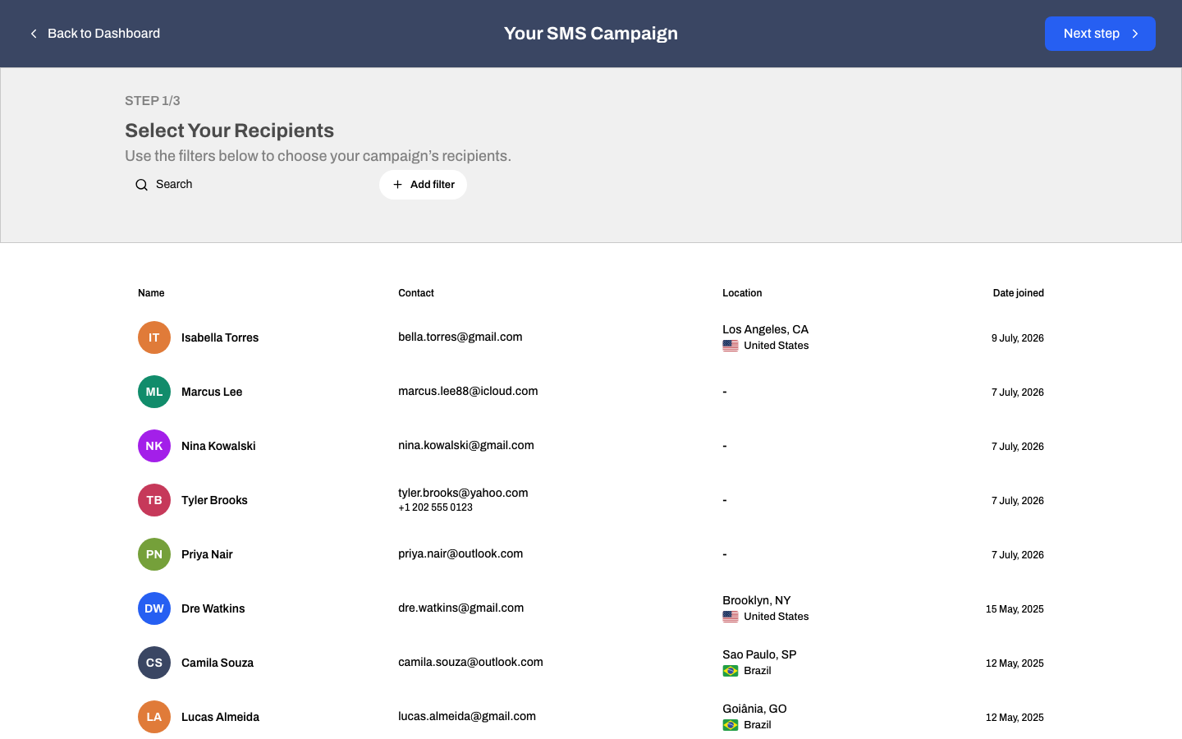Select the name Tyler Brooks

pos(214,500)
